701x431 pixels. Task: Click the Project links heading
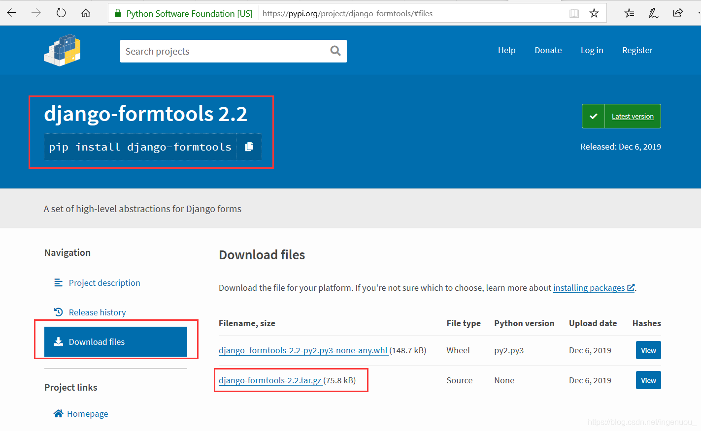click(x=71, y=387)
